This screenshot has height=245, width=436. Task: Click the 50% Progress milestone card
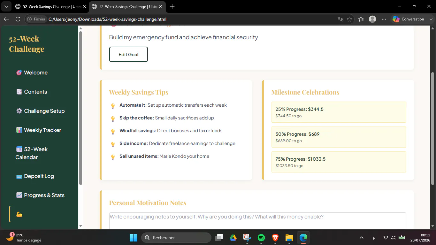[x=339, y=137]
